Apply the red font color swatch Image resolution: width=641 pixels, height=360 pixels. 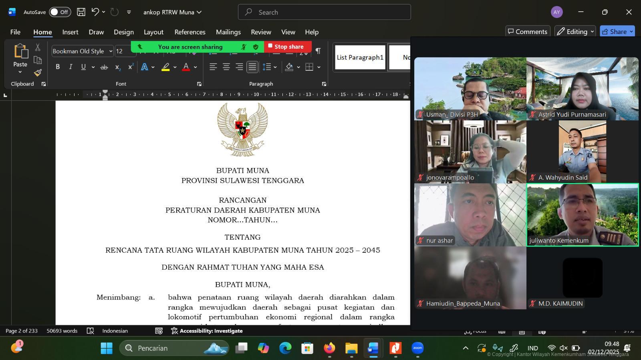click(x=186, y=67)
